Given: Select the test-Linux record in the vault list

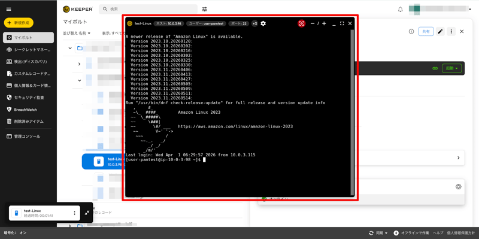Looking at the screenshot, I should (102, 161).
